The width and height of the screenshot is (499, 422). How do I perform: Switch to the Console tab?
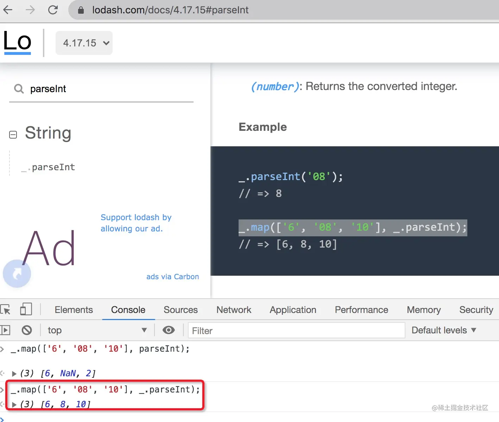128,310
